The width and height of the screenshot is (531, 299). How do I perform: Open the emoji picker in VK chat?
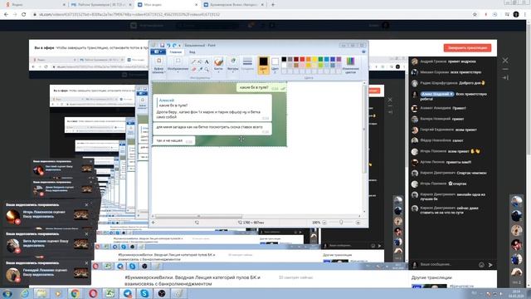click(481, 265)
